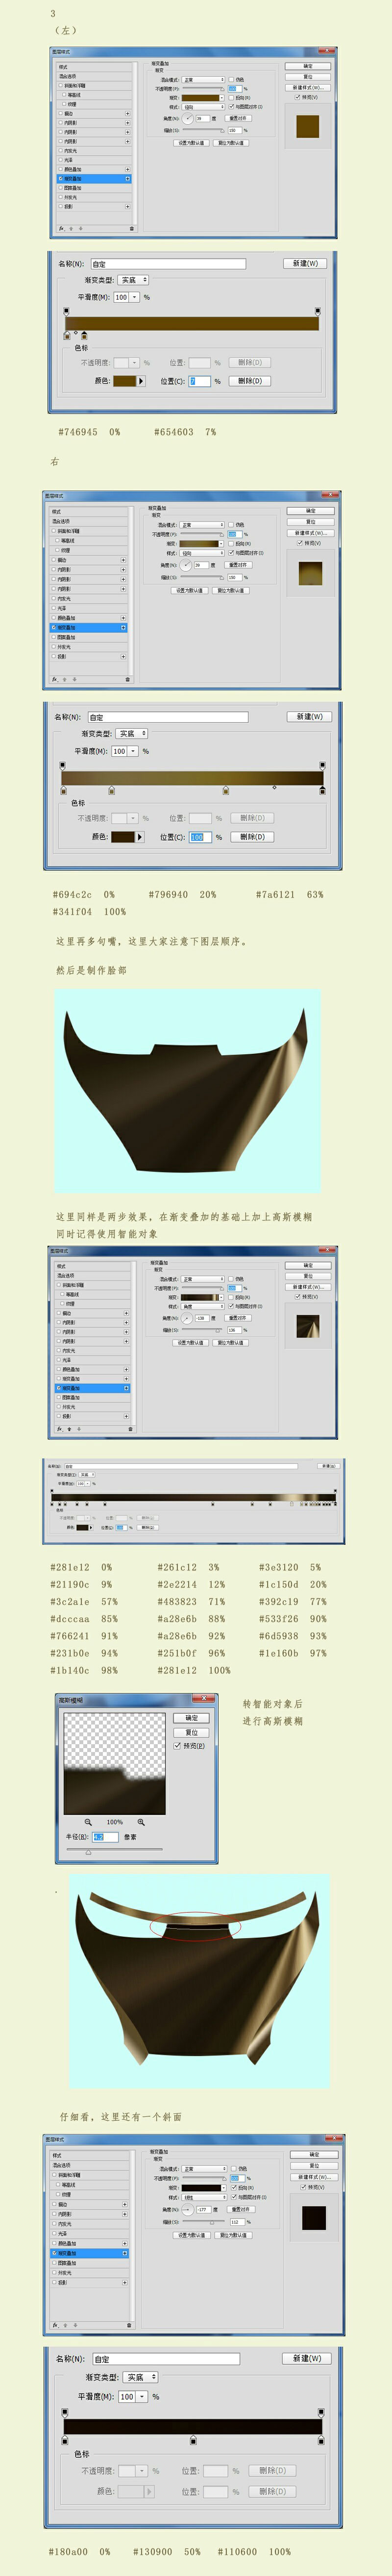392x2576 pixels.
Task: Open 渐变类型 dropdown in bottom Gradient Editor
Action: point(142,2377)
